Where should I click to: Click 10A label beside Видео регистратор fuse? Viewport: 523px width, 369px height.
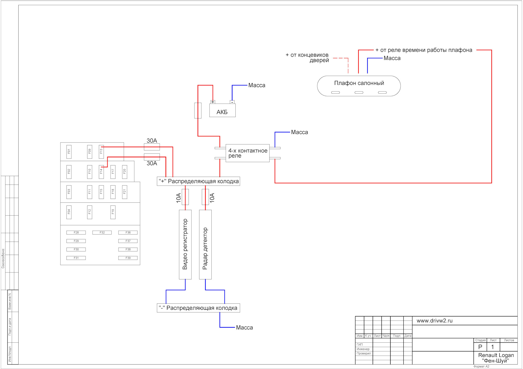(178, 198)
